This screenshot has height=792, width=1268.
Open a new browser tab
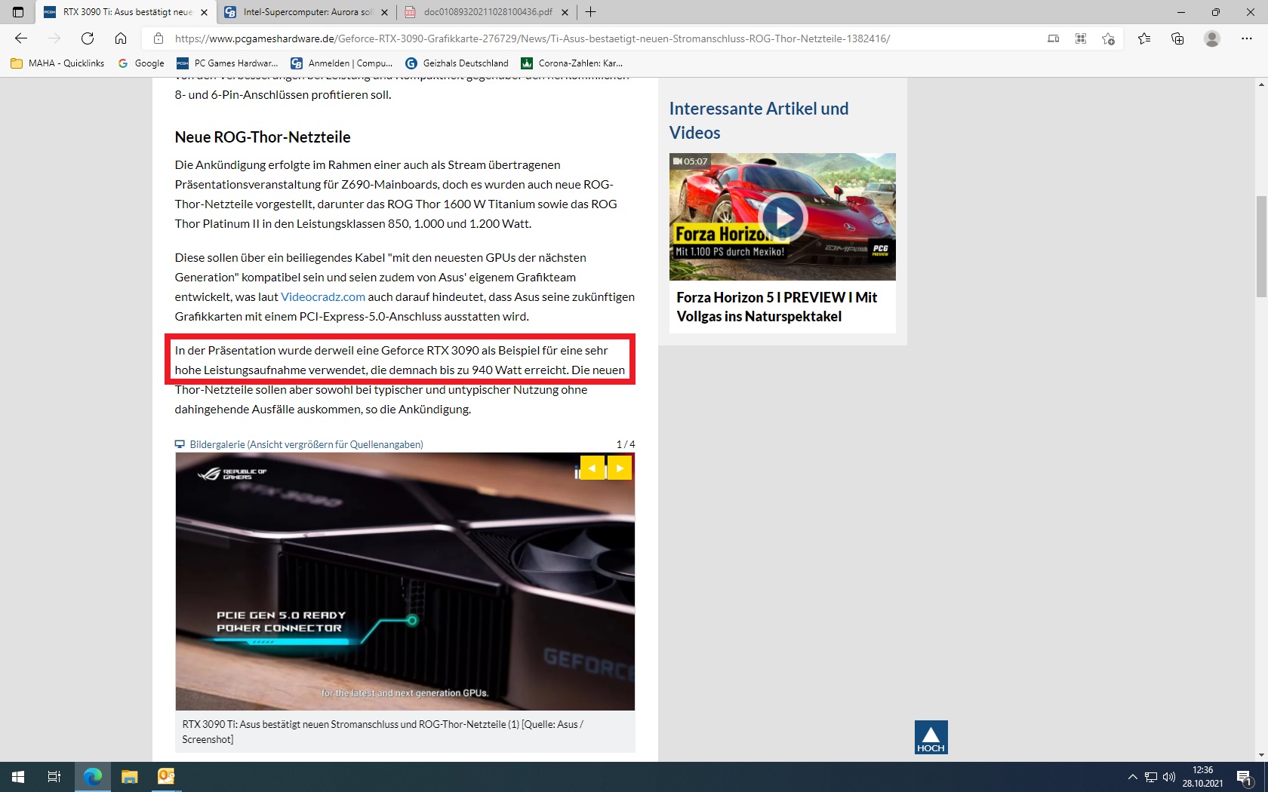(591, 12)
